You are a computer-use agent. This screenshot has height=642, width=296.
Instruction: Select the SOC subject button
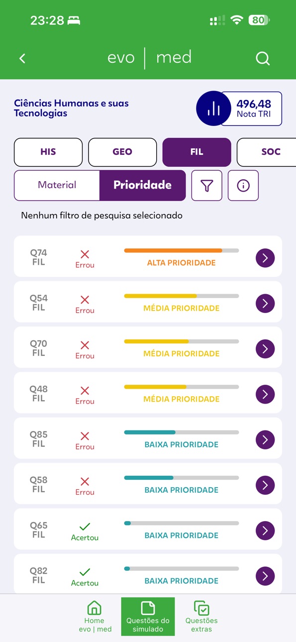pyautogui.click(x=267, y=152)
